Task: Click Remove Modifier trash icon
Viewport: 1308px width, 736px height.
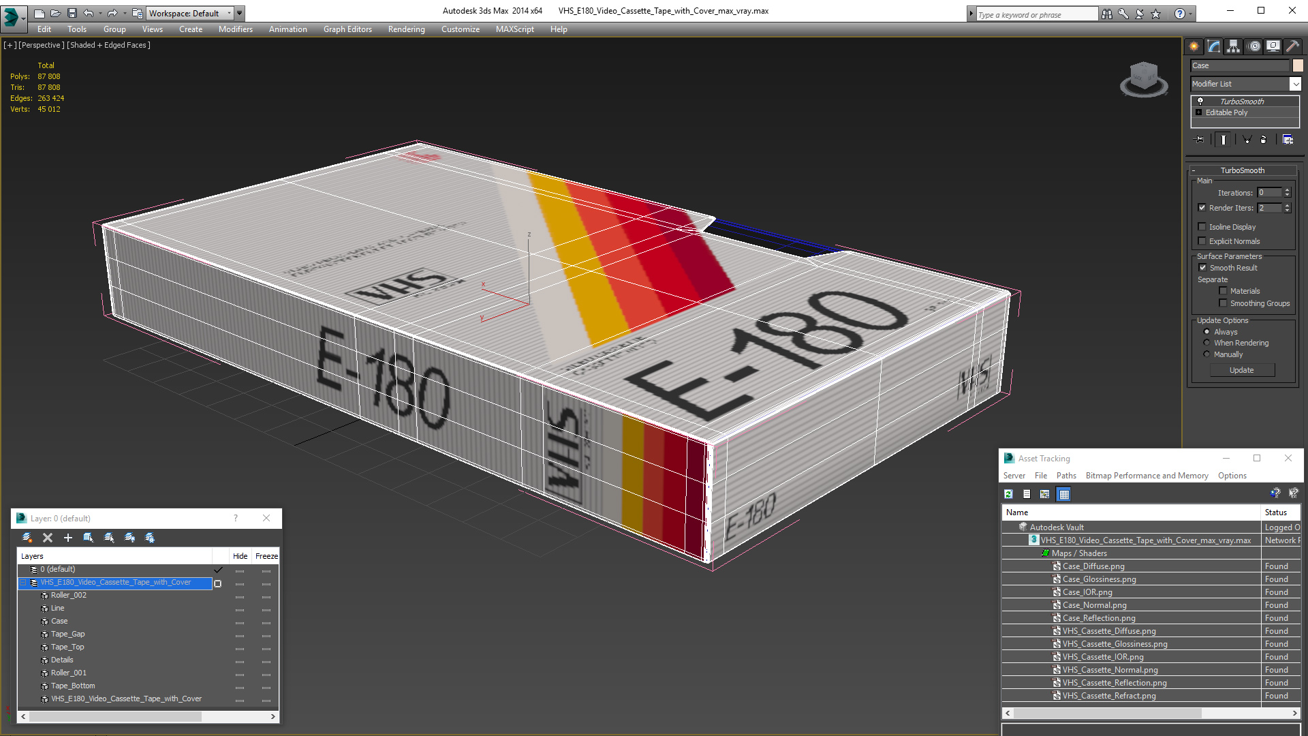Action: click(1263, 139)
